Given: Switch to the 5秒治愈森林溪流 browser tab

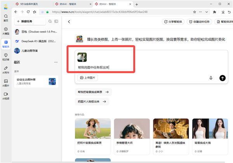Looking at the screenshot, I should pos(33,4).
